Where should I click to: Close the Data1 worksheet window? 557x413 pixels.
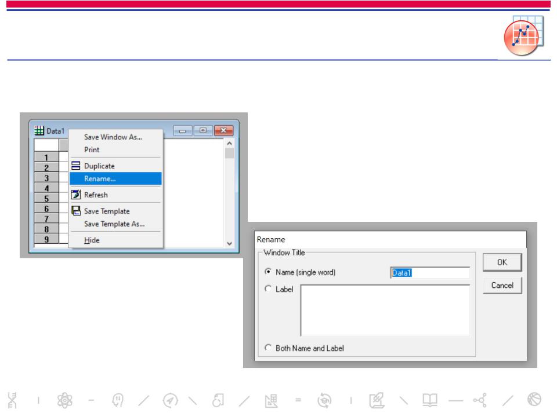pos(223,130)
